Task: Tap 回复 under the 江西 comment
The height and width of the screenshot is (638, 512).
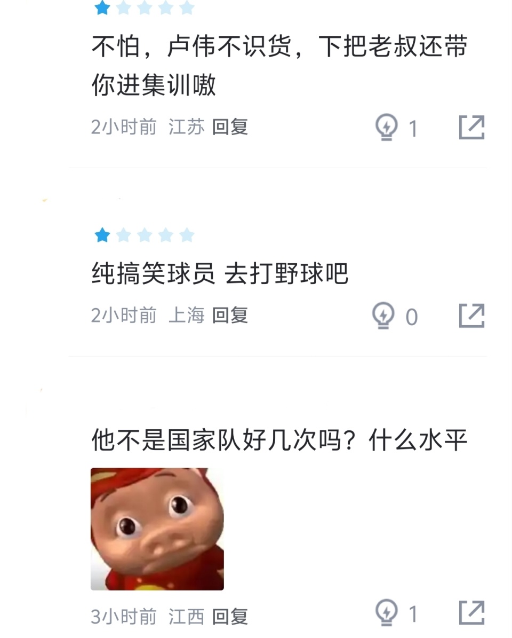Action: 230,617
